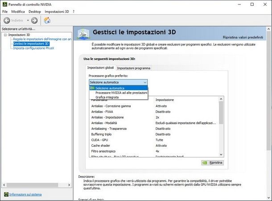
Task: Click the NVIDIA app icon in the title bar
Action: [5, 4]
